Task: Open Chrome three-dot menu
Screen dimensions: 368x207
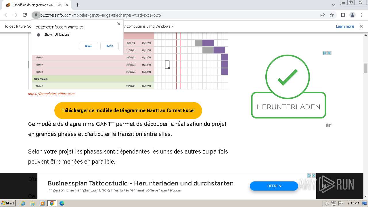Action: click(x=361, y=15)
